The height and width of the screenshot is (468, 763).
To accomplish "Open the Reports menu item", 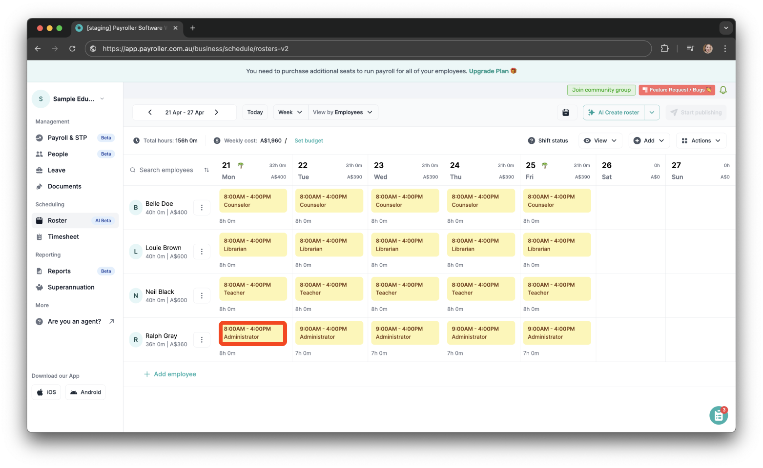I will (x=59, y=271).
